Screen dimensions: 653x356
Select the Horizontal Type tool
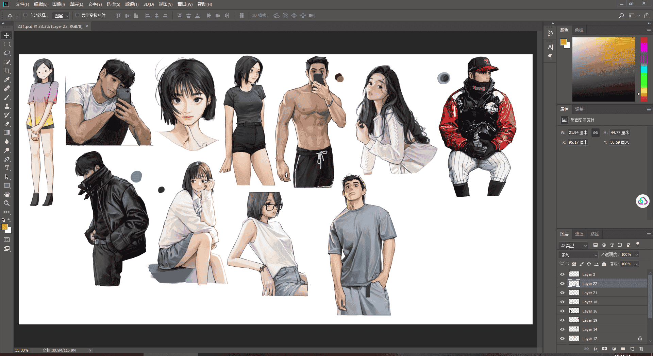click(7, 168)
